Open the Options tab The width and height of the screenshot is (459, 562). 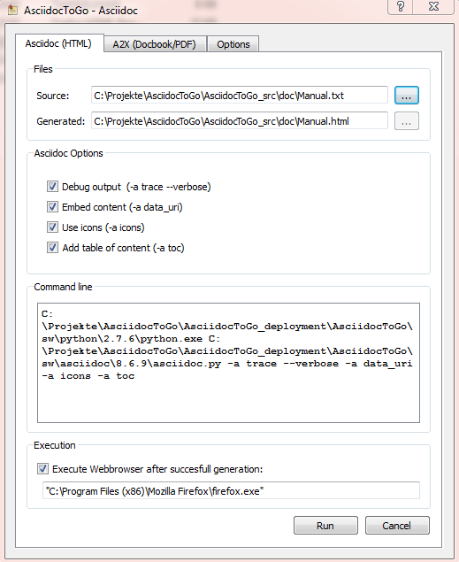[233, 44]
